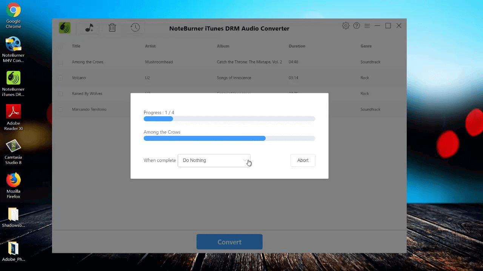Viewport: 483px width, 271px height.
Task: Open Shadowso... desktop folder
Action: pyautogui.click(x=13, y=218)
